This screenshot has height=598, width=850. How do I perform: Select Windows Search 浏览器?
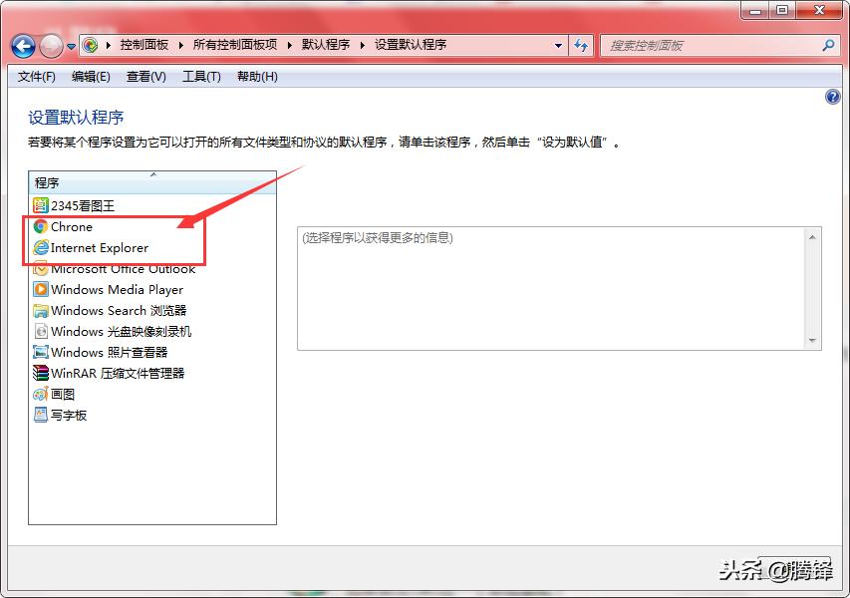[110, 310]
